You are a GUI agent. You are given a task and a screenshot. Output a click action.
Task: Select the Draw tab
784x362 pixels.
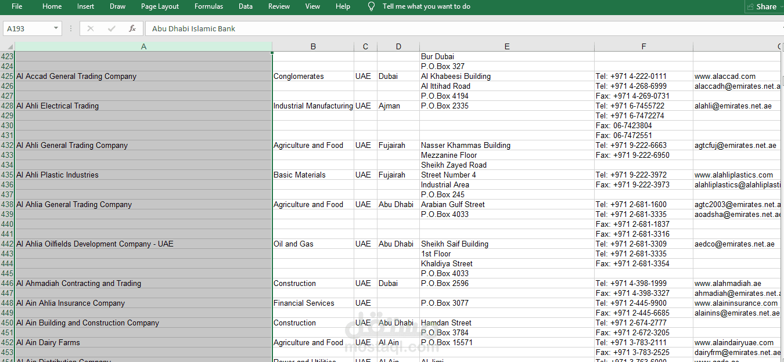117,6
